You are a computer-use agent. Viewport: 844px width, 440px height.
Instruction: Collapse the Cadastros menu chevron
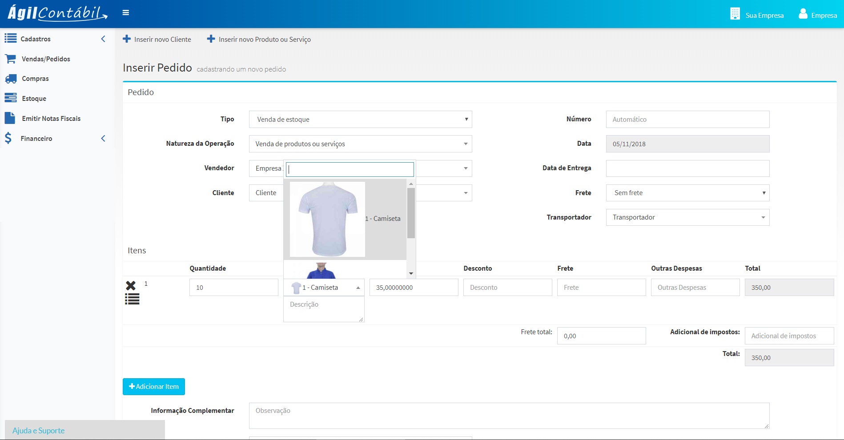click(x=103, y=39)
